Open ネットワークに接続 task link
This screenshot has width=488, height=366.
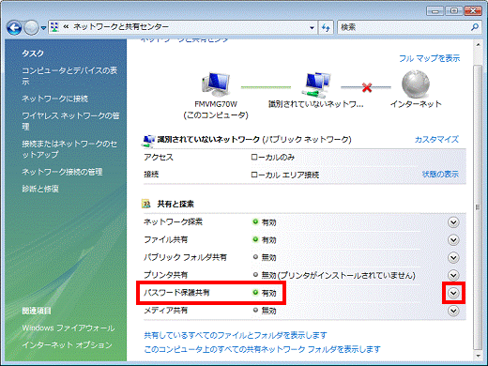(x=54, y=99)
